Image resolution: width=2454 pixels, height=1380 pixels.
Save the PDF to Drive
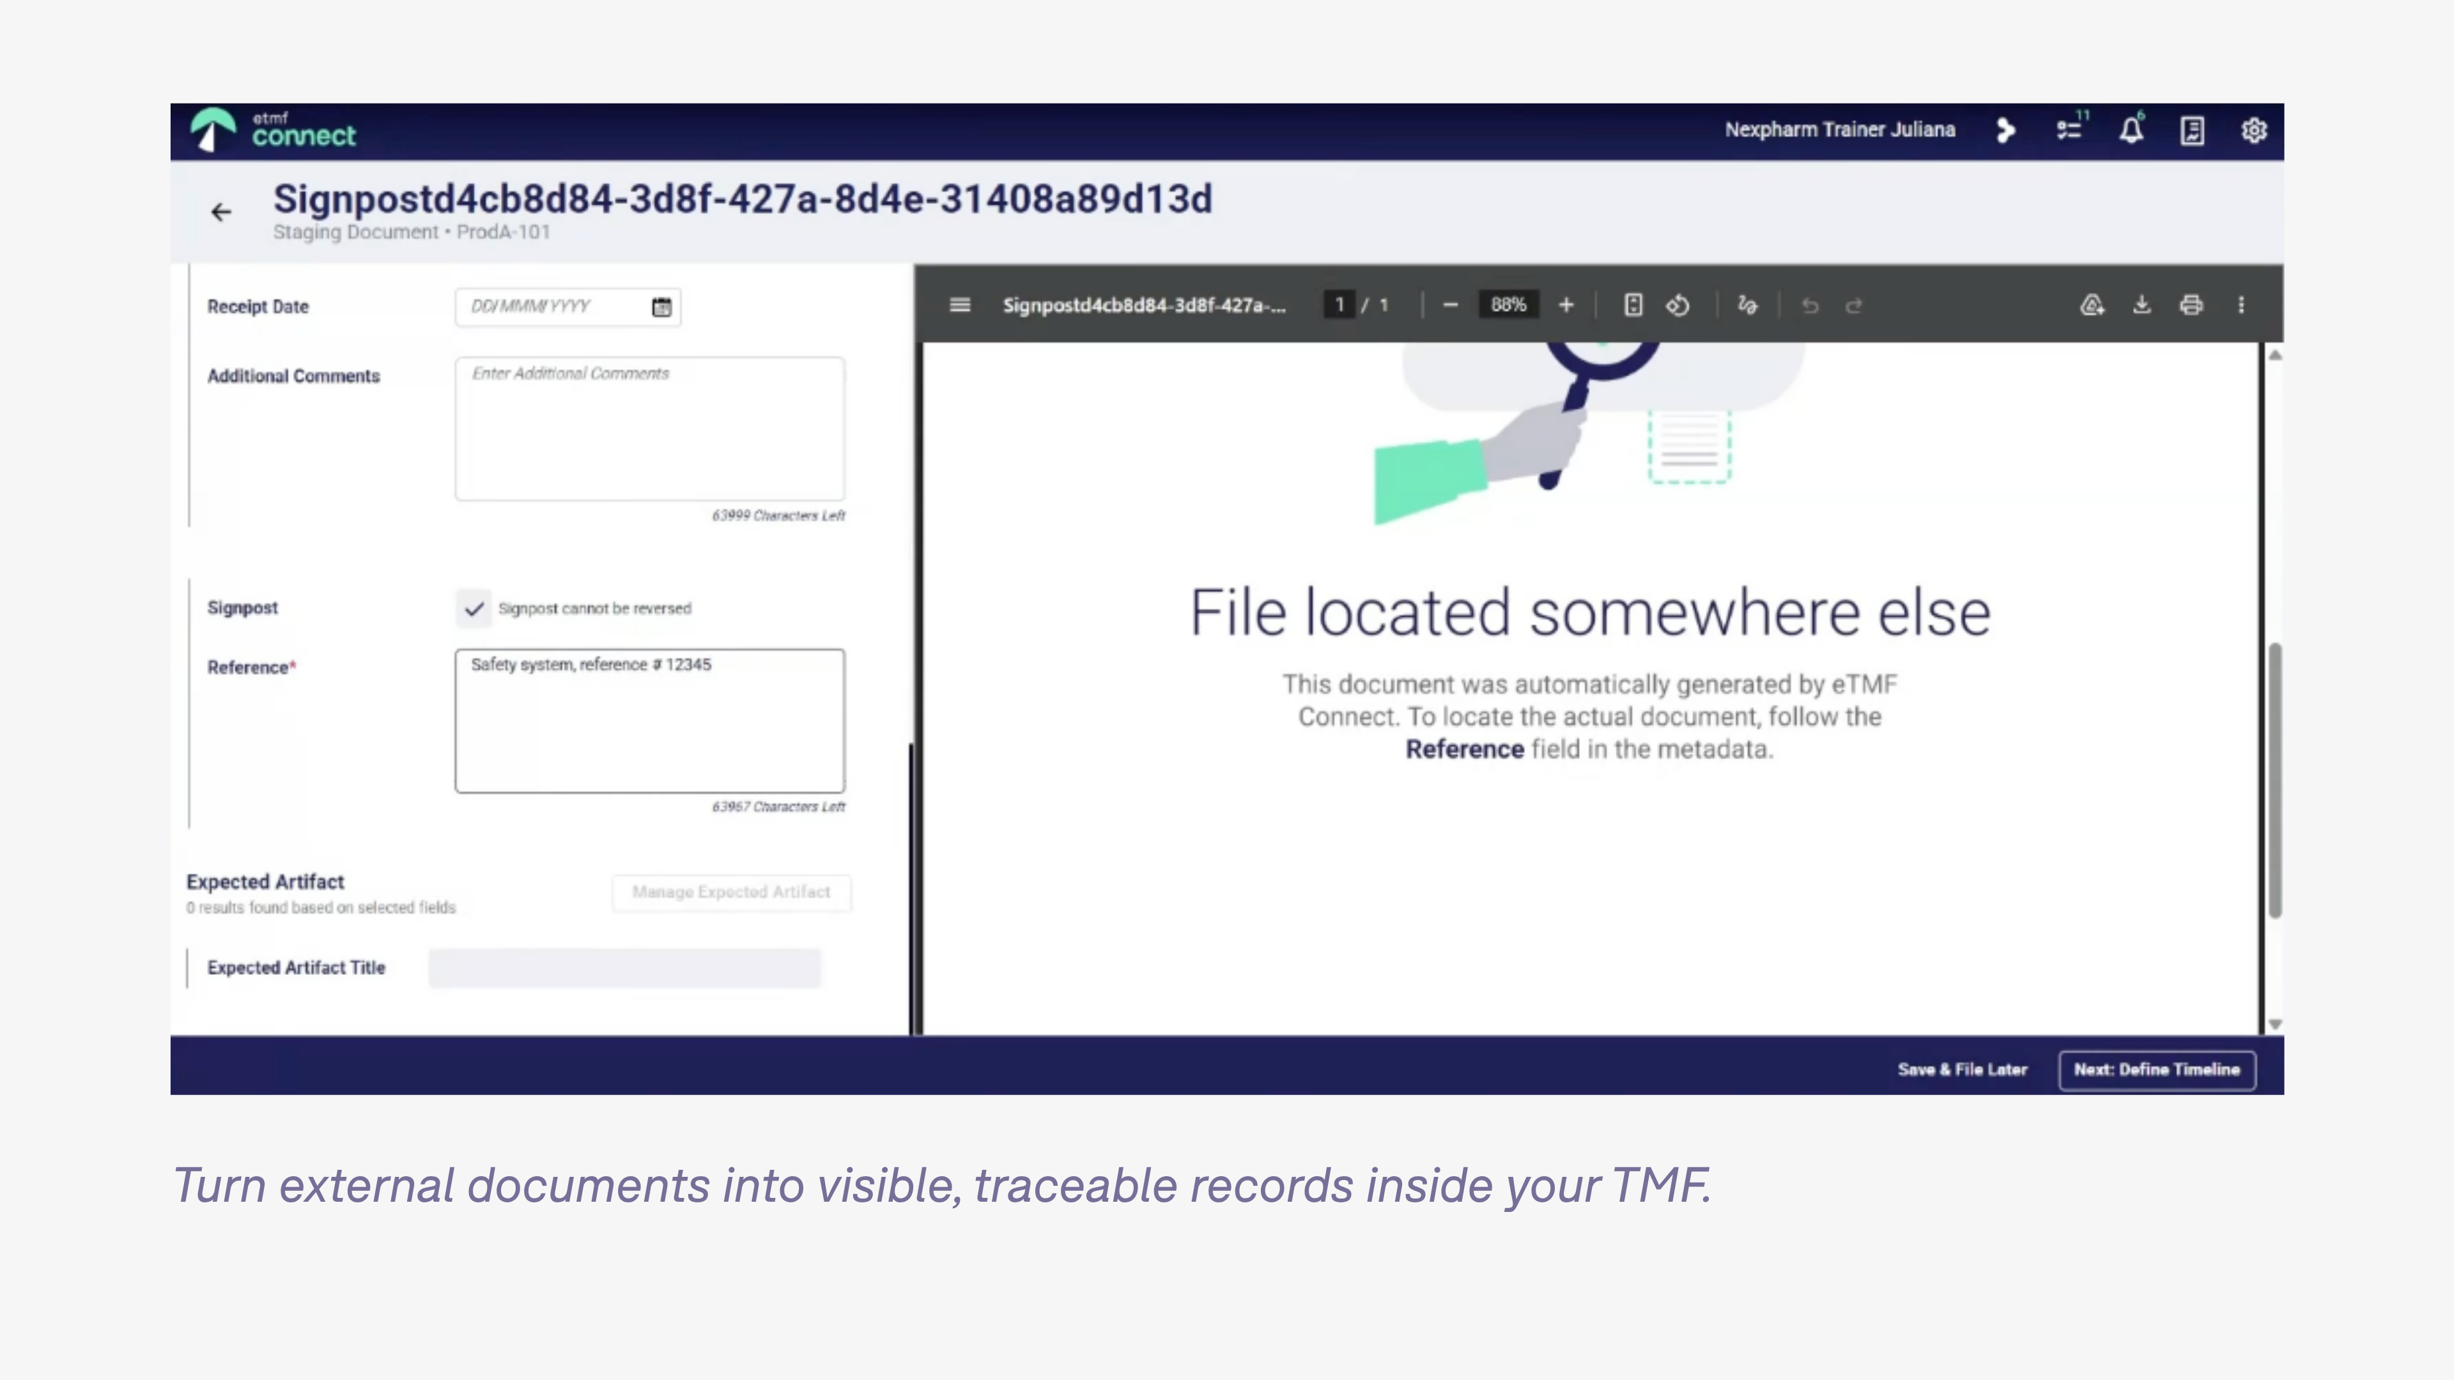click(x=2092, y=305)
